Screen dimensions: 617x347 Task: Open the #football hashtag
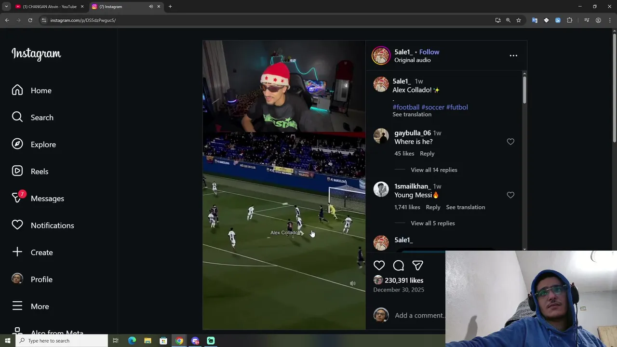[x=406, y=107]
